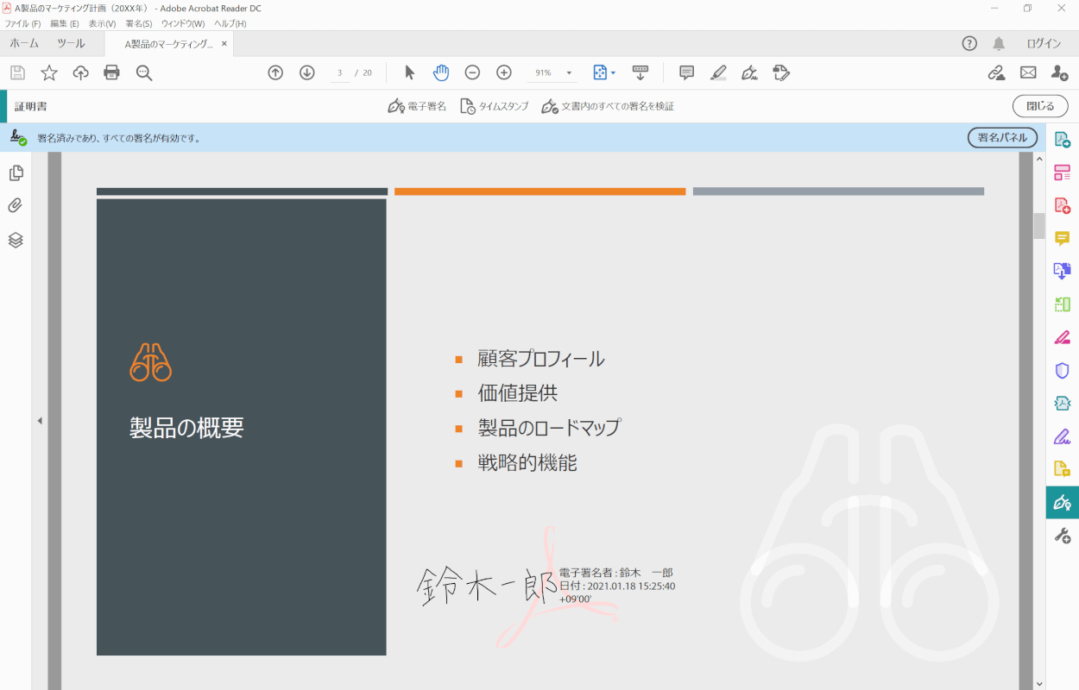
Task: Open the 署名パネル (Signature Panel)
Action: [1001, 137]
